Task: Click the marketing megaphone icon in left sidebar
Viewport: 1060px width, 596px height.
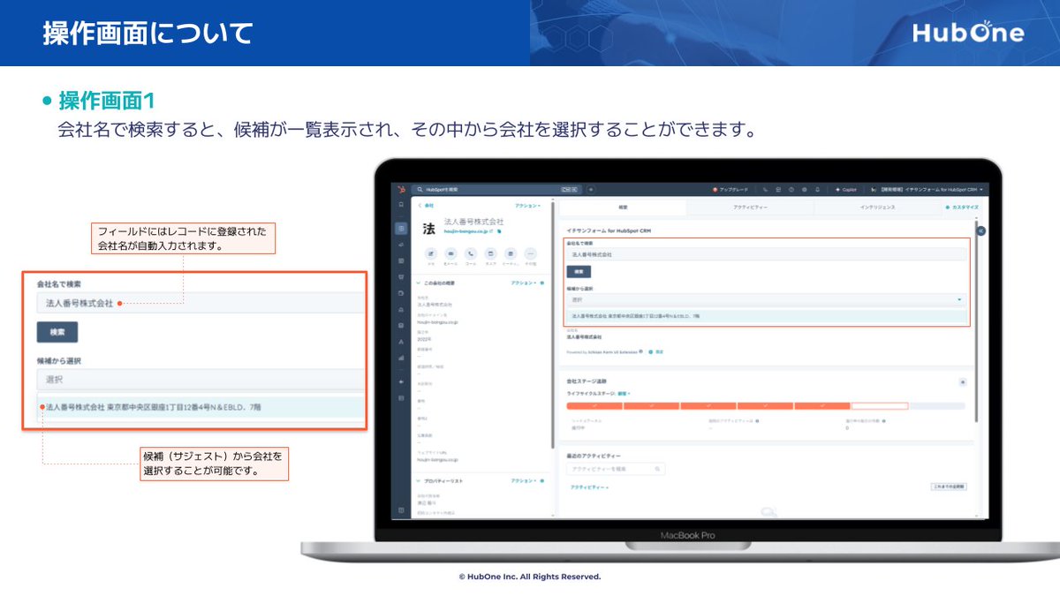Action: click(401, 245)
